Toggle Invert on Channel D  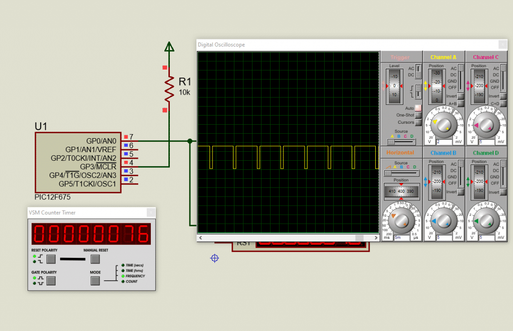[x=503, y=192]
